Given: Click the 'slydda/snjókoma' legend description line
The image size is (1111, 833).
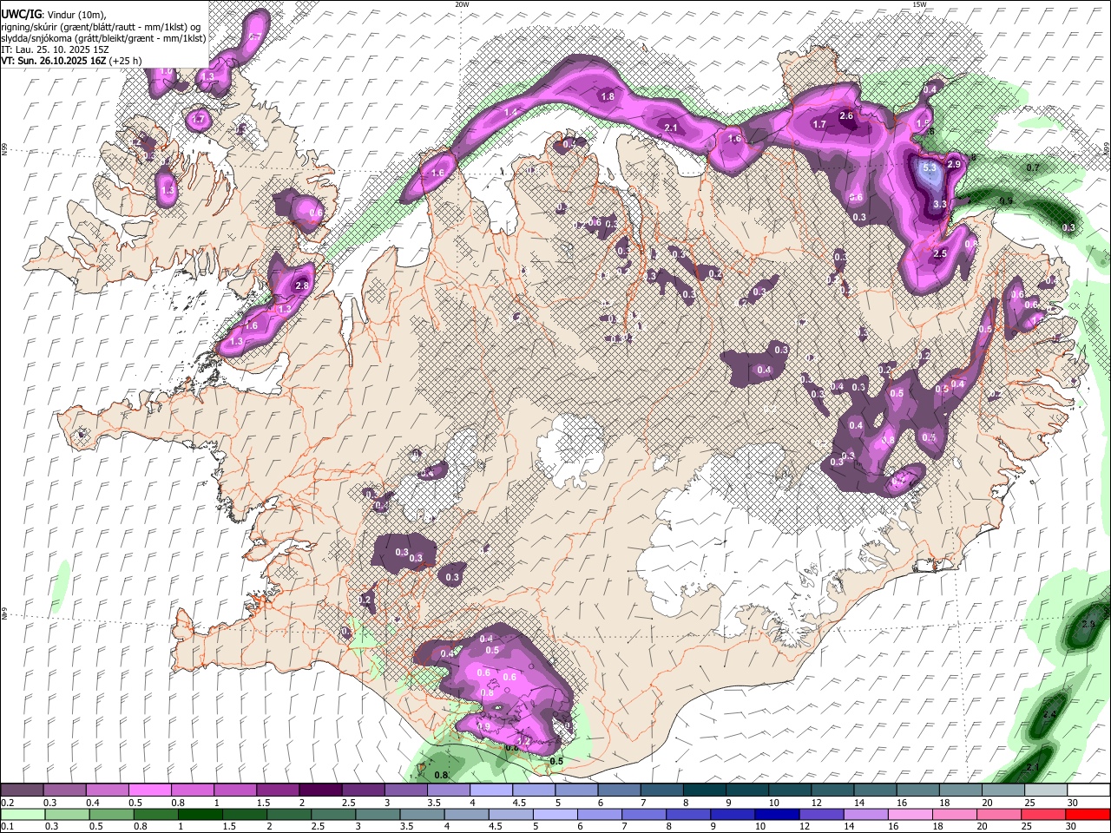Looking at the screenshot, I should (x=103, y=38).
